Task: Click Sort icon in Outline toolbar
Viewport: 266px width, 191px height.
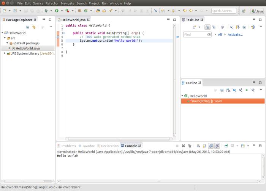Action: click(x=228, y=90)
